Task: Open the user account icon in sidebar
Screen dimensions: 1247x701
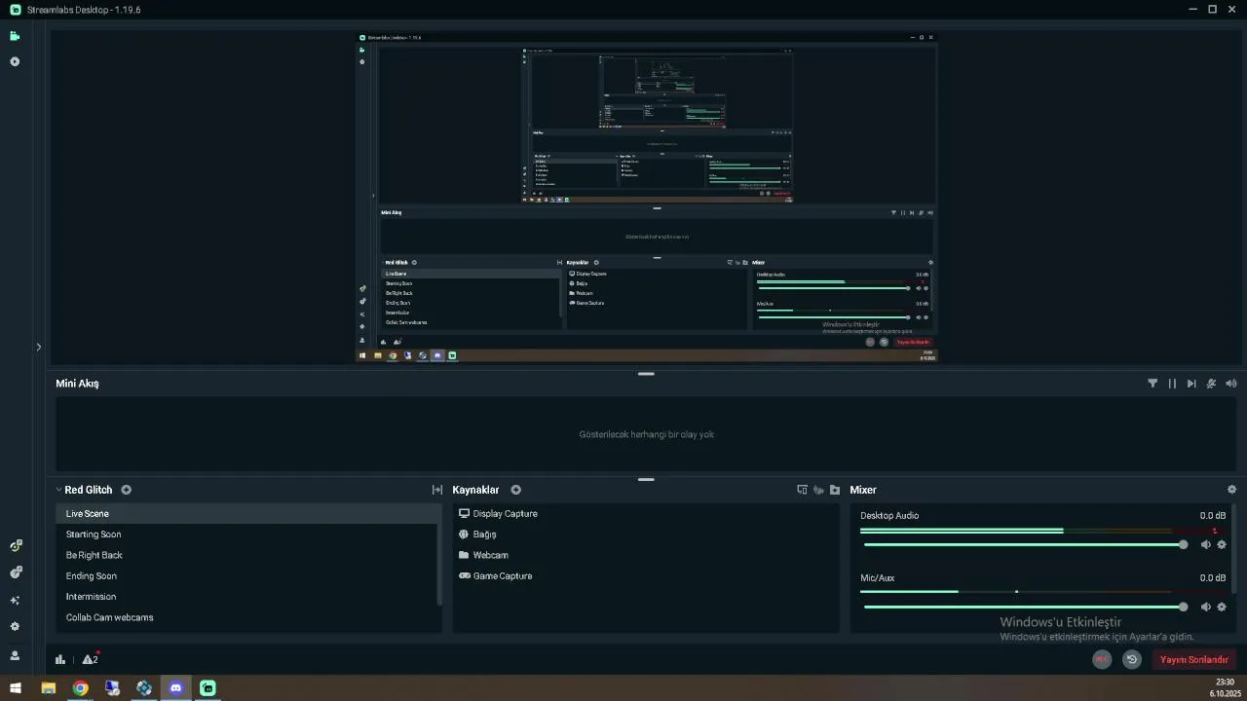Action: coord(15,655)
